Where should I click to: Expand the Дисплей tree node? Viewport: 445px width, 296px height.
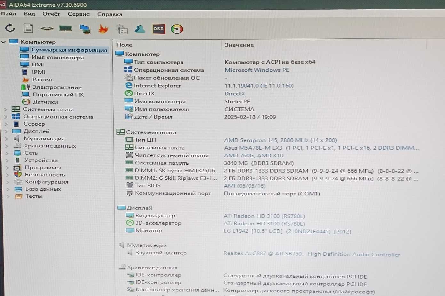click(6, 131)
